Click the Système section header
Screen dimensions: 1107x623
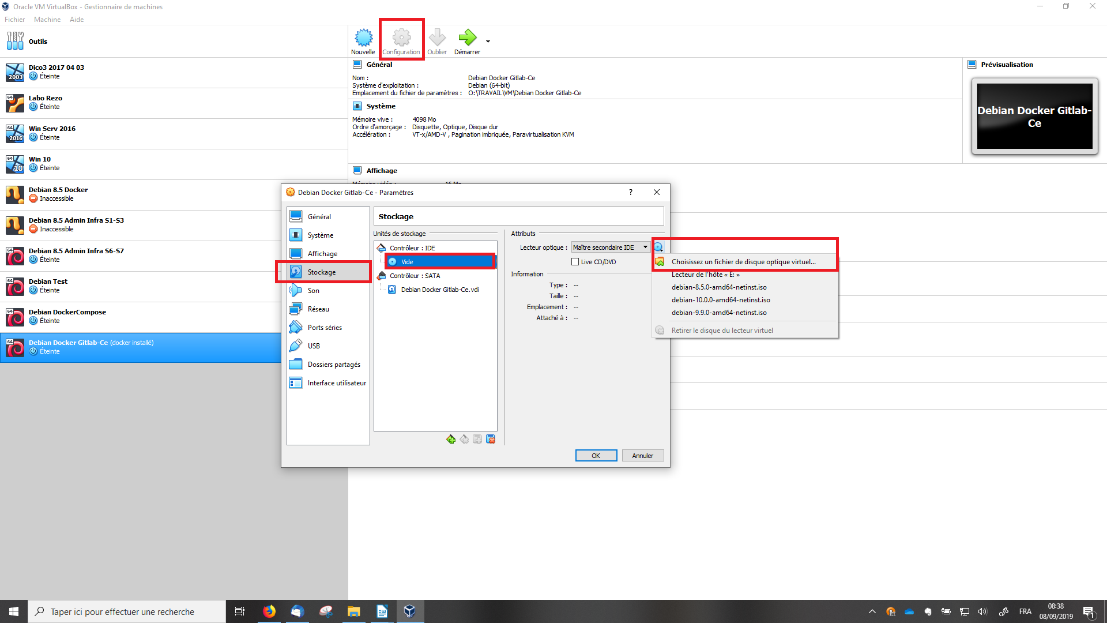point(381,106)
